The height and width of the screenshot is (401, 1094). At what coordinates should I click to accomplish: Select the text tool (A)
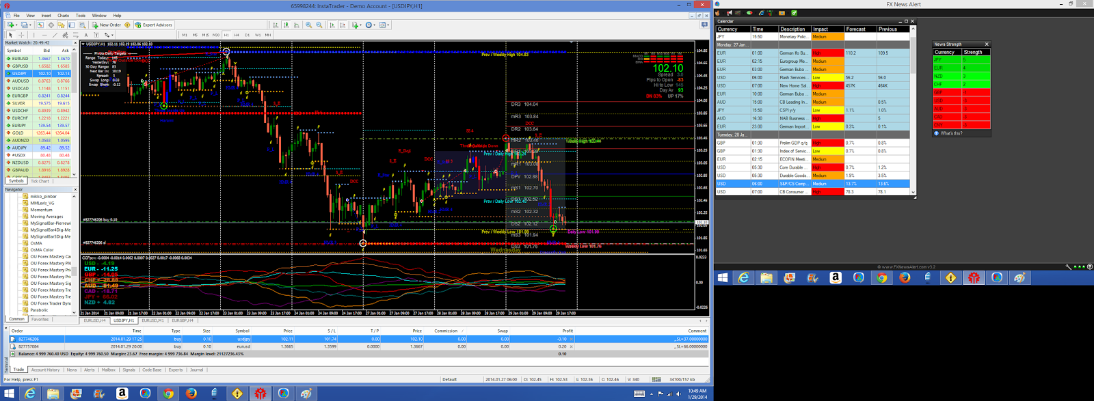pos(86,35)
